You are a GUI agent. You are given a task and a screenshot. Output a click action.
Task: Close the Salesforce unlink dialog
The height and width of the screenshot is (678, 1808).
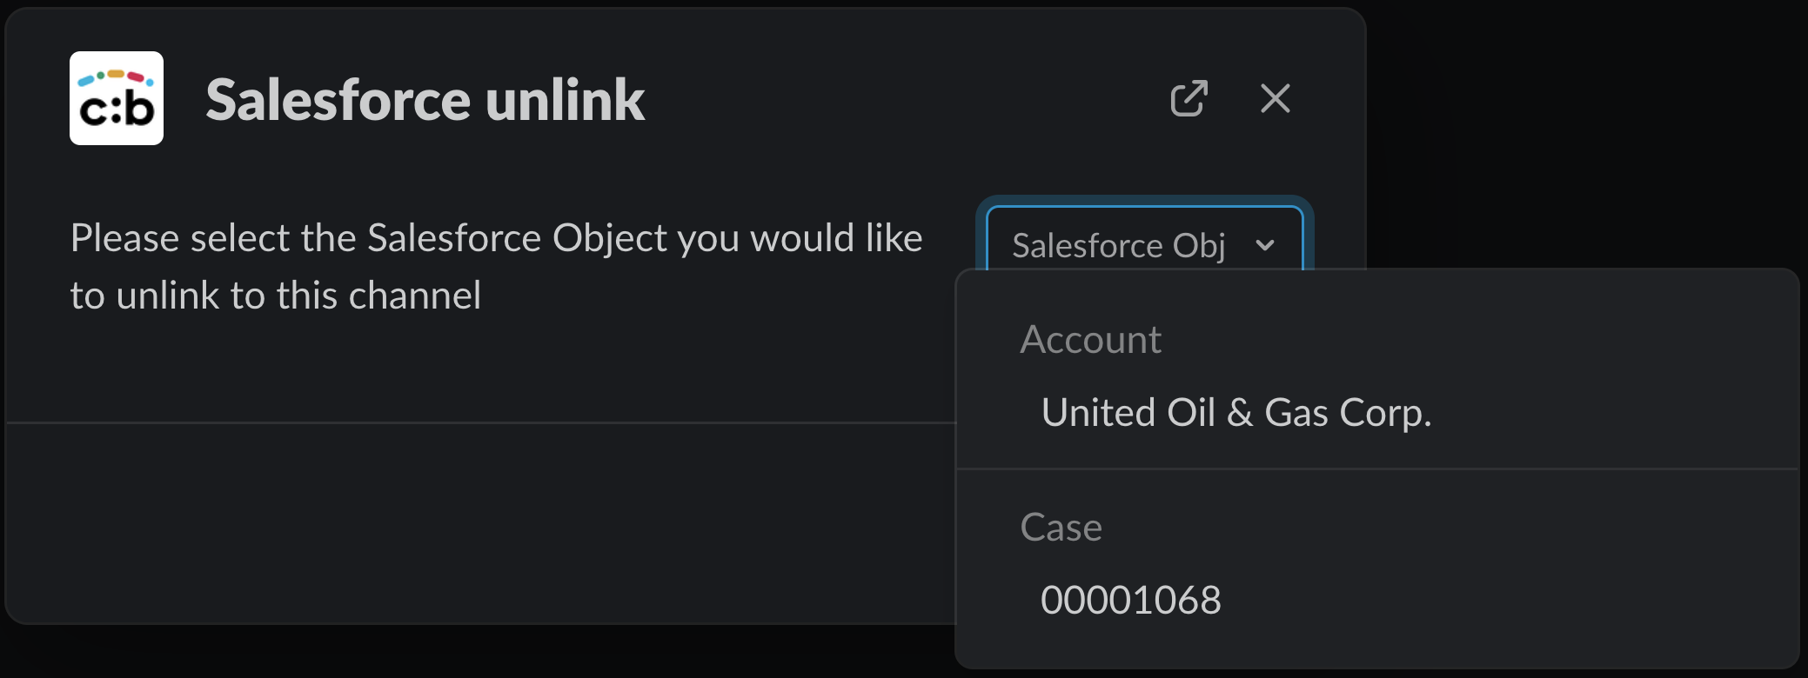pyautogui.click(x=1275, y=98)
